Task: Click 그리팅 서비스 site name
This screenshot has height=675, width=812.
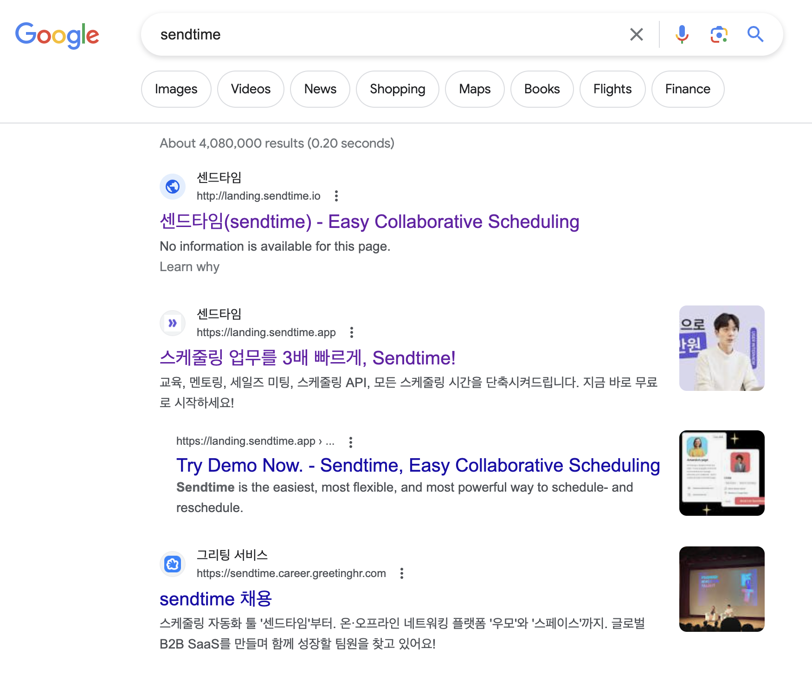Action: click(232, 555)
